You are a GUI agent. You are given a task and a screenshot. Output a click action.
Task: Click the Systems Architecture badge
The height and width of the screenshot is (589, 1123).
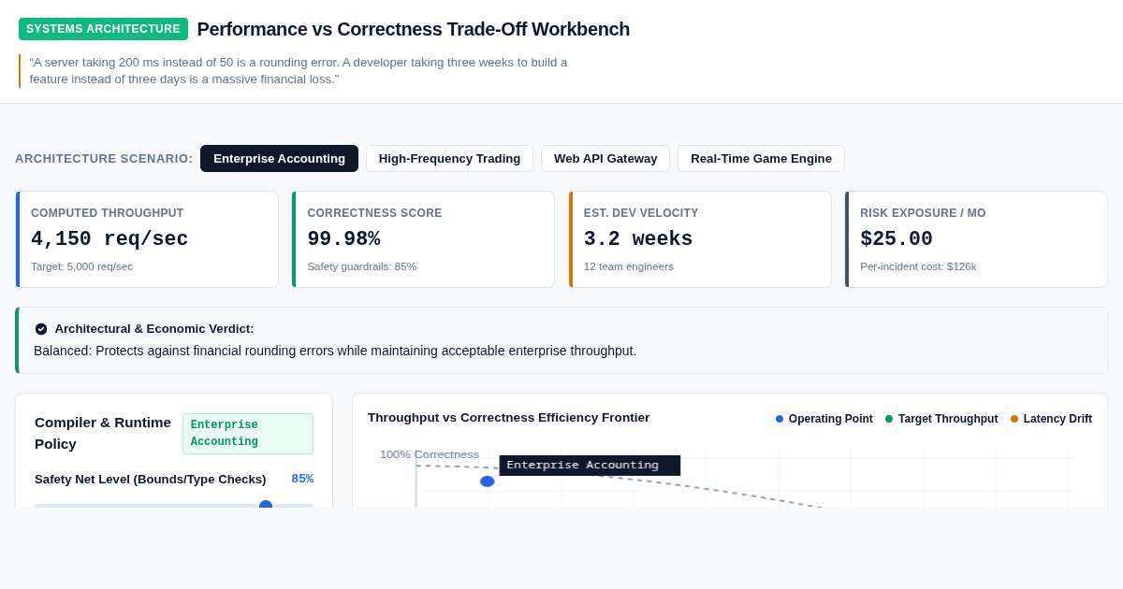click(x=103, y=29)
